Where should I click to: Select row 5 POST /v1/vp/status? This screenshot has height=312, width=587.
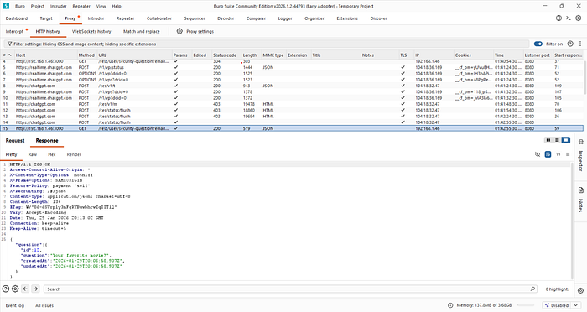coord(292,67)
